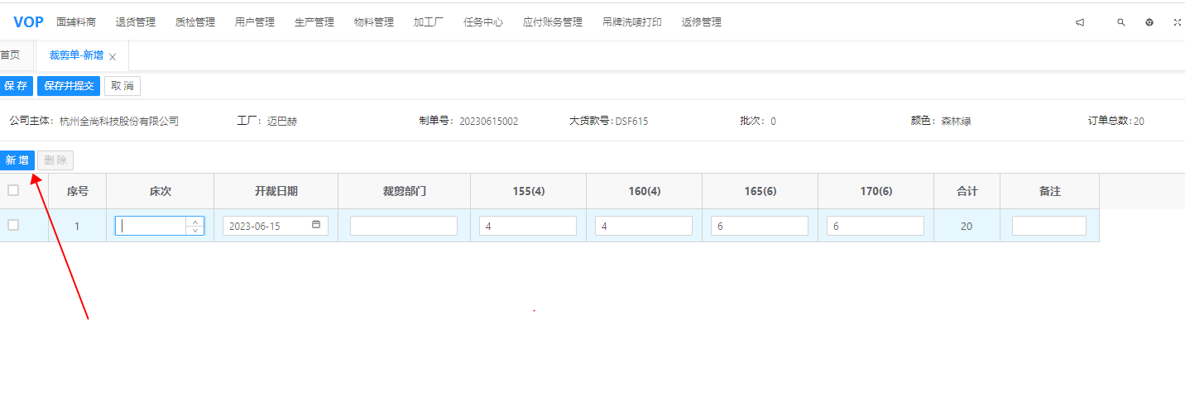Click the megaphone announcement icon
This screenshot has height=406, width=1185.
(1080, 22)
